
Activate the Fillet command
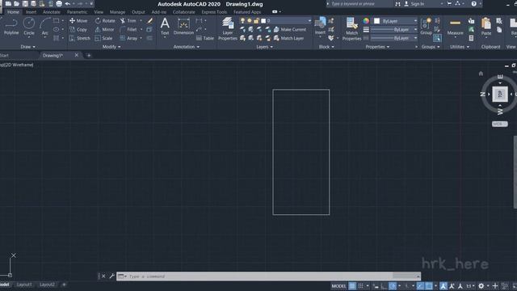click(128, 29)
